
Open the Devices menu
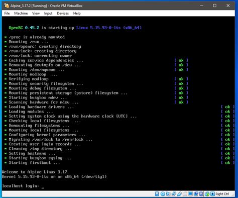(63, 13)
